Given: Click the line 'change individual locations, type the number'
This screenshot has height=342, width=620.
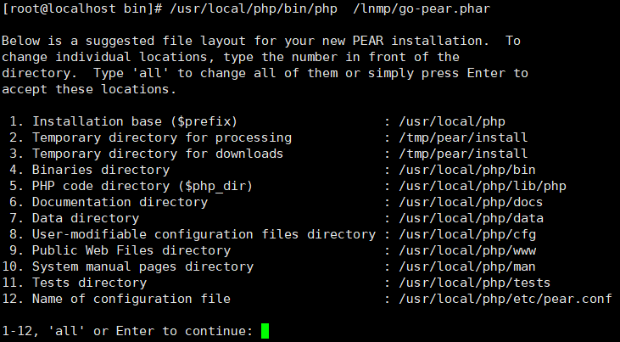Looking at the screenshot, I should [231, 57].
